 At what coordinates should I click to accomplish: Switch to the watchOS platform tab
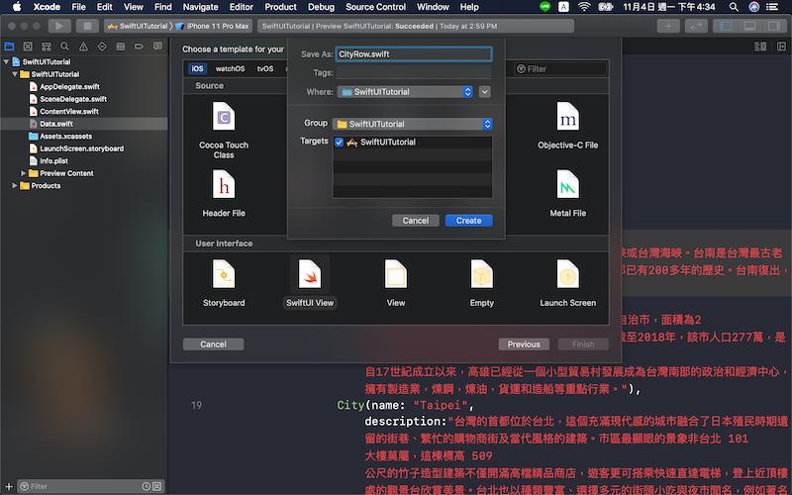click(230, 68)
